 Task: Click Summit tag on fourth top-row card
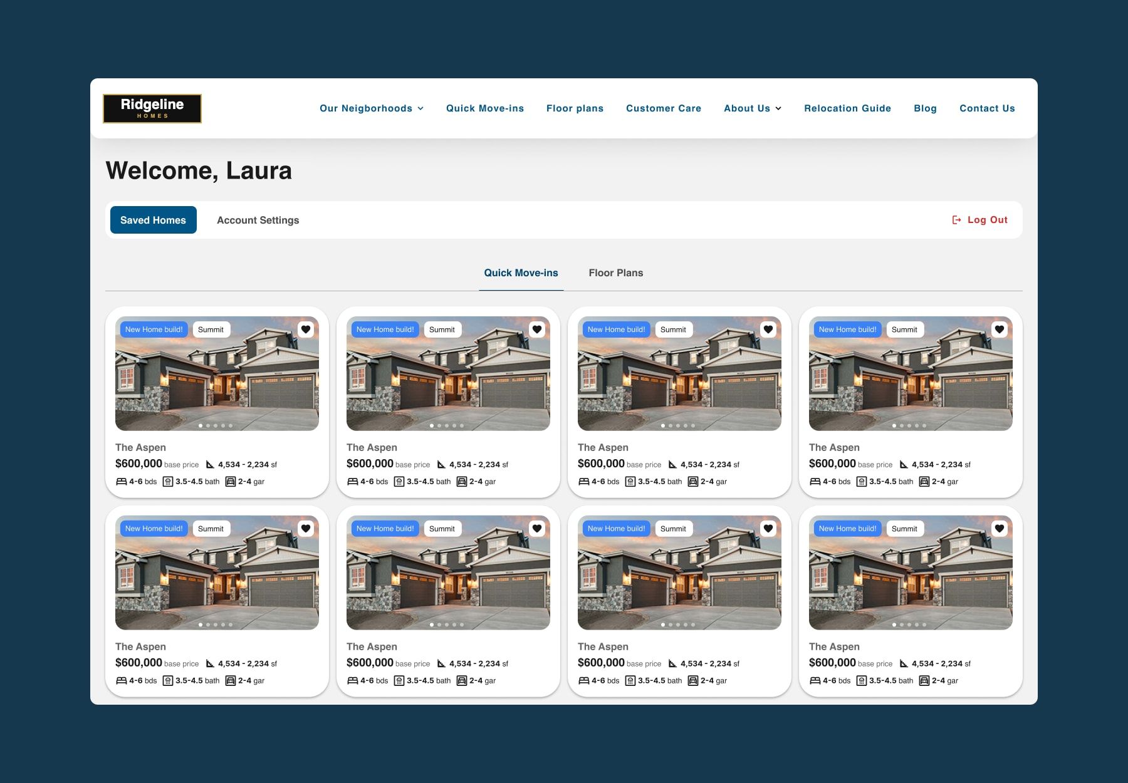tap(904, 329)
